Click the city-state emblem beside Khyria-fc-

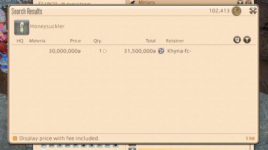click(x=161, y=51)
